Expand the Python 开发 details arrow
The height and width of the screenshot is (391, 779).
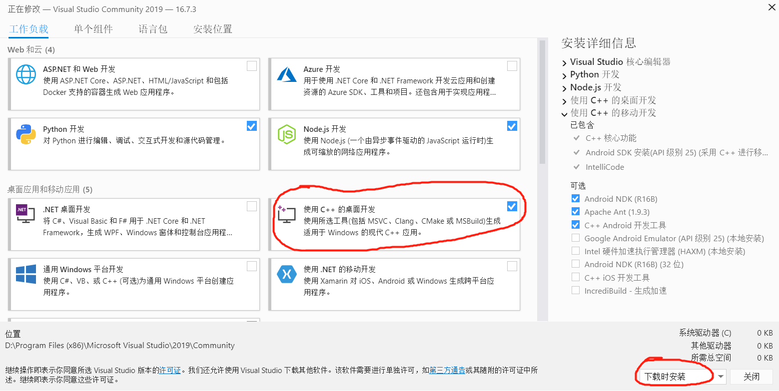(565, 75)
